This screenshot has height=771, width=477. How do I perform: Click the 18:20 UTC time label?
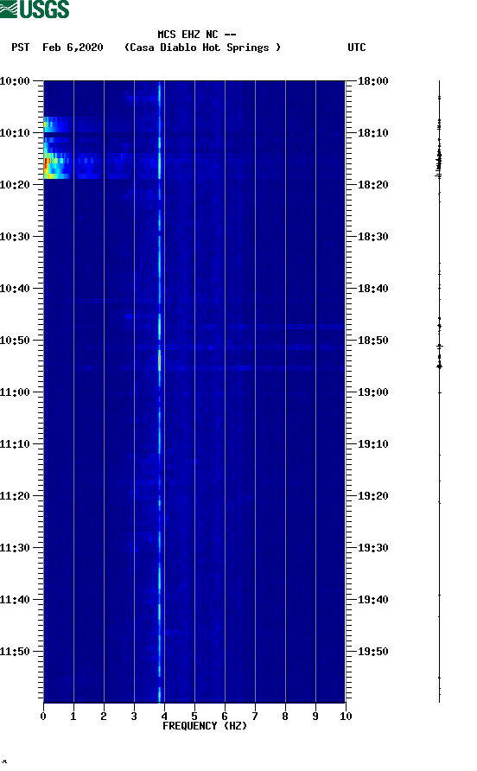coord(372,184)
